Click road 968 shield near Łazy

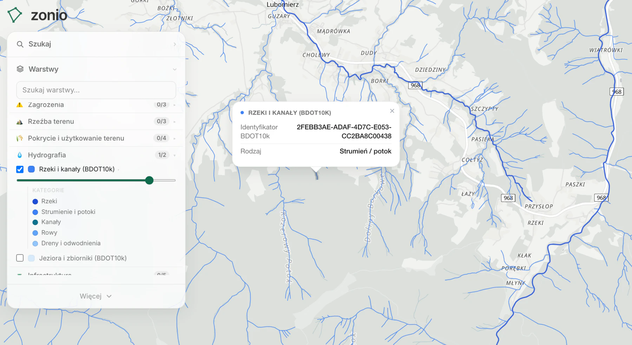tap(508, 198)
